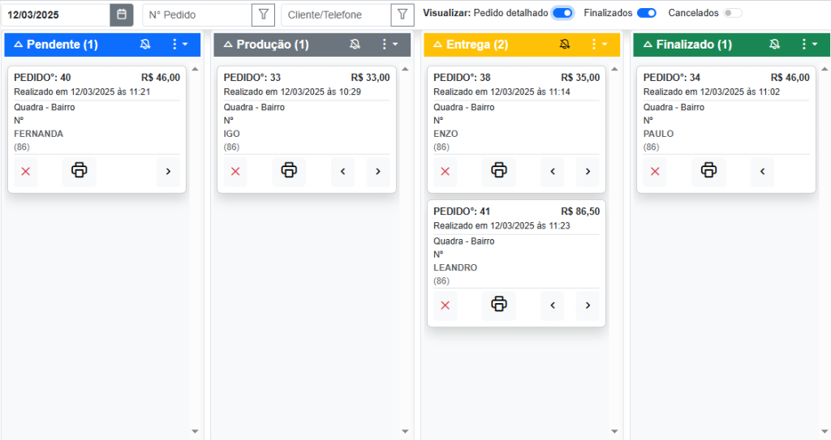Open the Produção column options menu
The width and height of the screenshot is (831, 440).
[388, 45]
